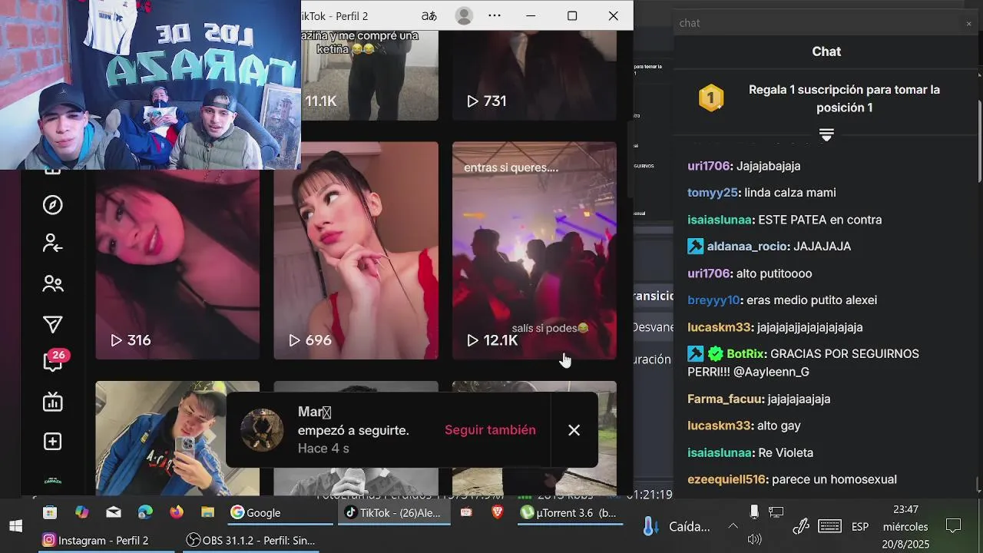Click the profile avatar in TikTok title bar
Image resolution: width=983 pixels, height=553 pixels.
[464, 15]
